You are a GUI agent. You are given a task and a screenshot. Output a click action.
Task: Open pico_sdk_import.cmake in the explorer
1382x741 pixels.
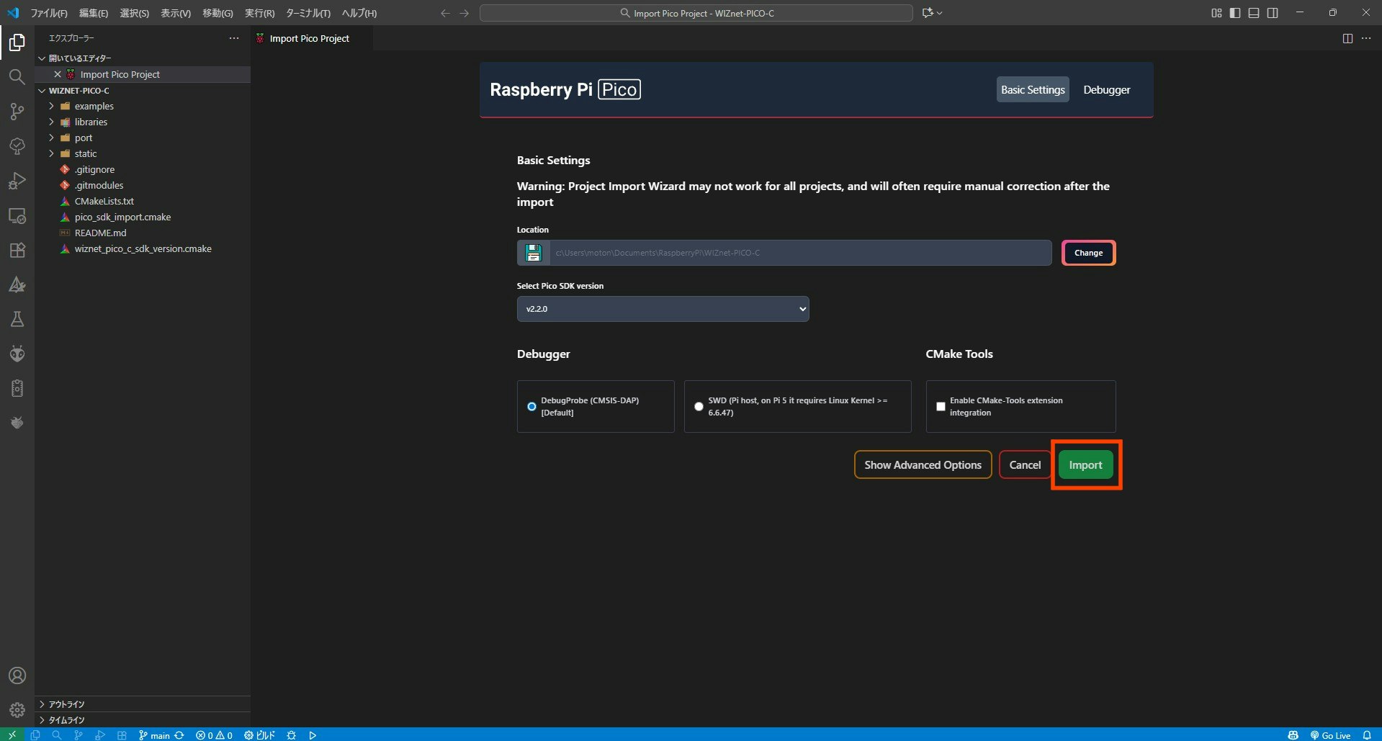point(123,217)
